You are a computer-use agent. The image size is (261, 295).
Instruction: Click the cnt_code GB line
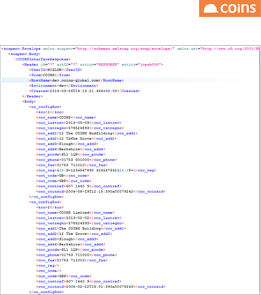pyautogui.click(x=63, y=176)
